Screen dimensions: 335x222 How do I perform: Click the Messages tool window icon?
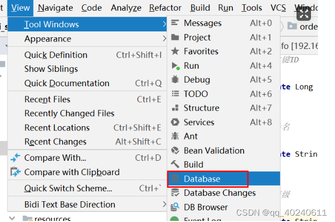tap(175, 22)
